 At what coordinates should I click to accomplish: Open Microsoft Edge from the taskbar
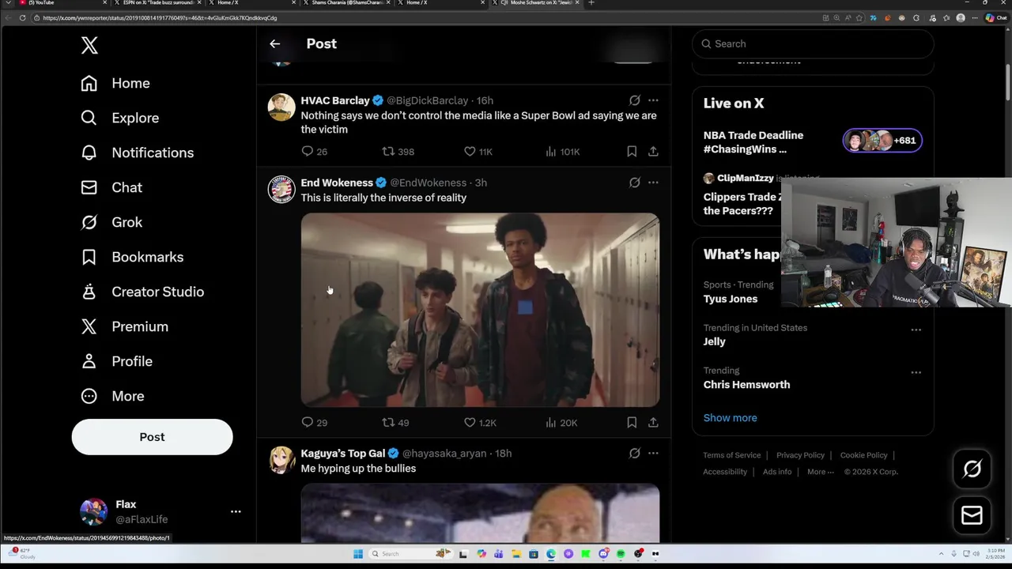click(551, 554)
